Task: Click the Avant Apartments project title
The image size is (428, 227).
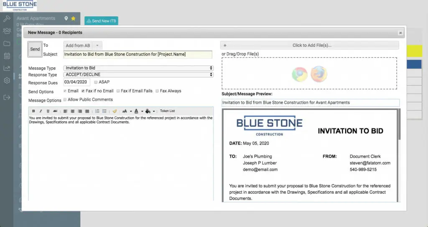Action: point(36,18)
